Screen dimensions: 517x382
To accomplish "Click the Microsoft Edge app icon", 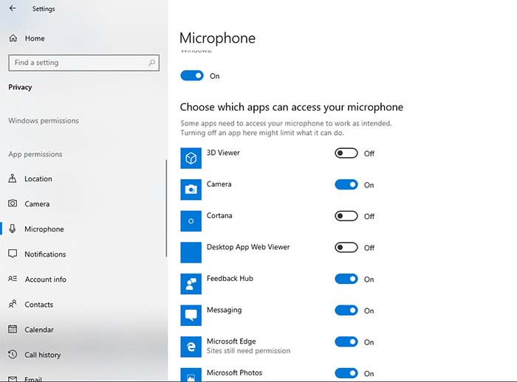I will tap(191, 347).
